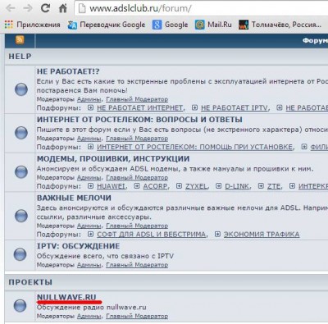
Task: Open subforum НЕ РАБОТАЕТ ИНТЕРНЕТ
Action: click(x=140, y=108)
